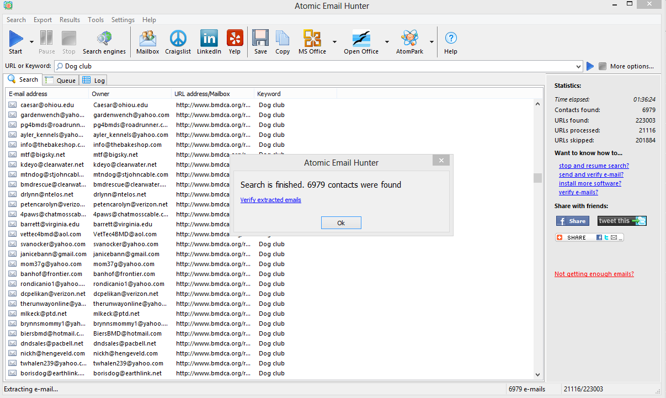Switch to the Search tab
The image size is (666, 398).
coord(23,79)
